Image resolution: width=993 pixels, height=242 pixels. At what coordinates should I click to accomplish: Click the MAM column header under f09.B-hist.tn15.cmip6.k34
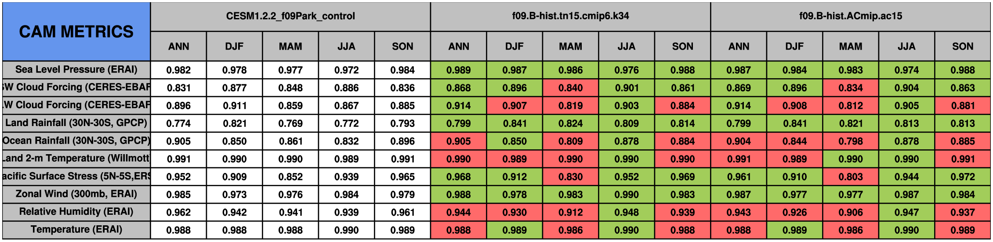pos(570,46)
